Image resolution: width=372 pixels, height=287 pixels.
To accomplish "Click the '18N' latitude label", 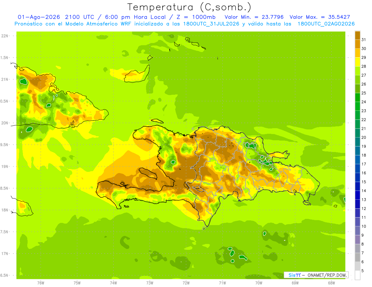I will coord(5,210).
